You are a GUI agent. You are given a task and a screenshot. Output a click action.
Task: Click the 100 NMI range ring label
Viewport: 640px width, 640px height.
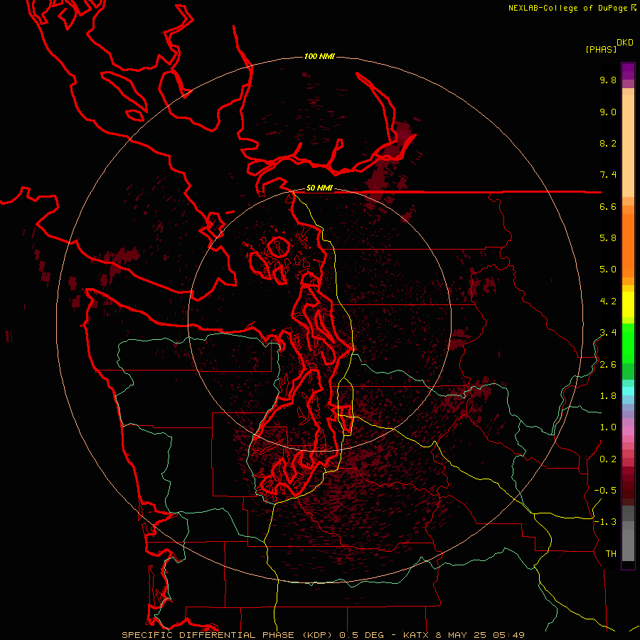coord(319,56)
